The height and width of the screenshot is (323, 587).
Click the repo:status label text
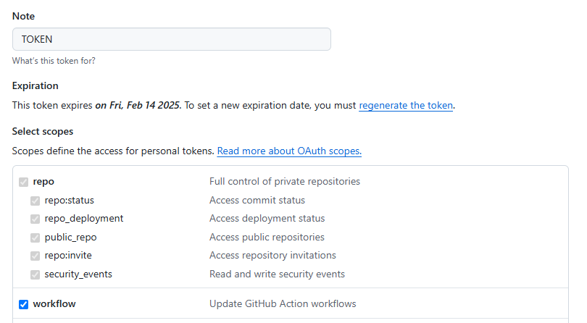pyautogui.click(x=70, y=201)
